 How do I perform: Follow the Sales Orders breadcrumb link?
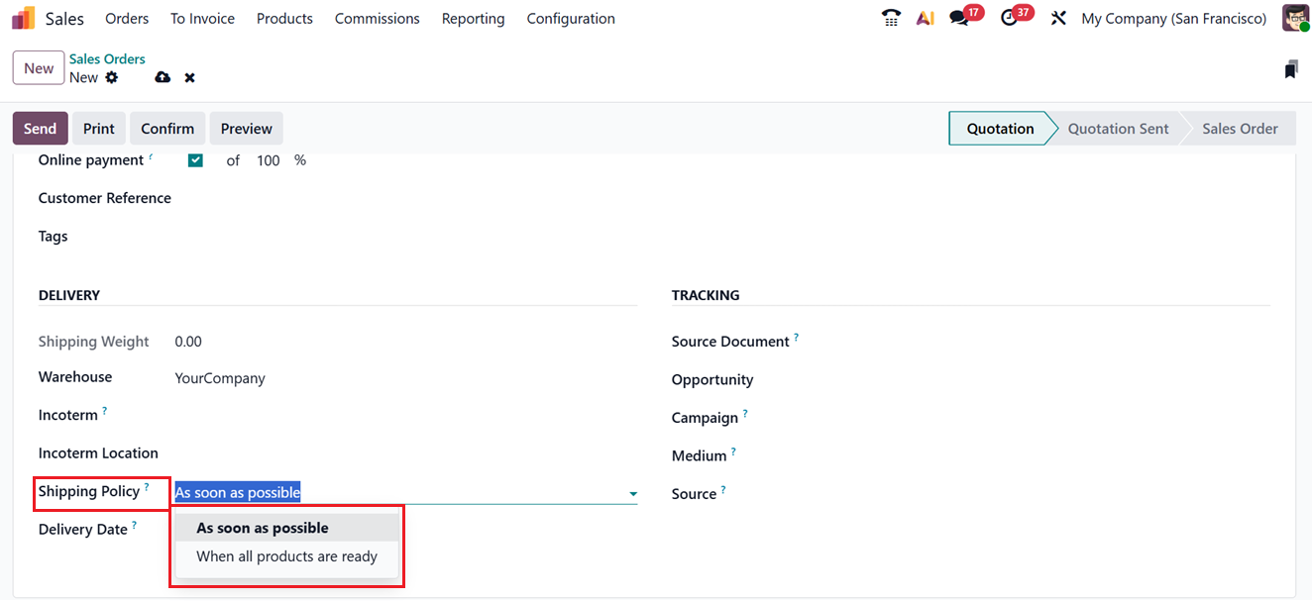pyautogui.click(x=107, y=59)
